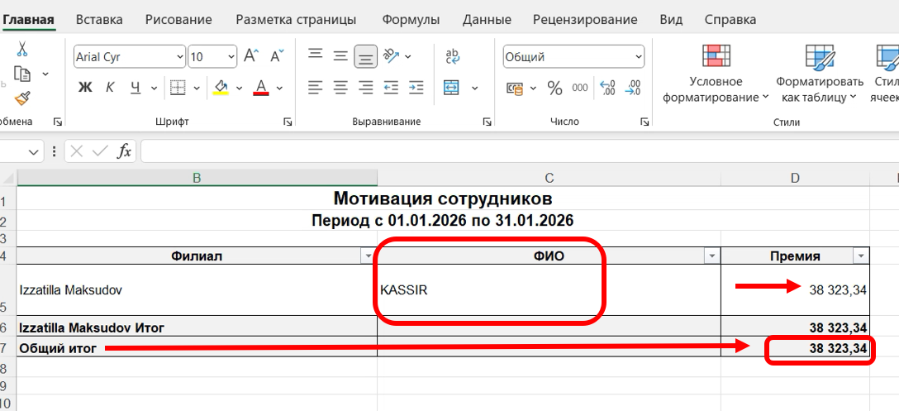The image size is (899, 411).
Task: Open the Рецензирование tab
Action: click(x=585, y=20)
